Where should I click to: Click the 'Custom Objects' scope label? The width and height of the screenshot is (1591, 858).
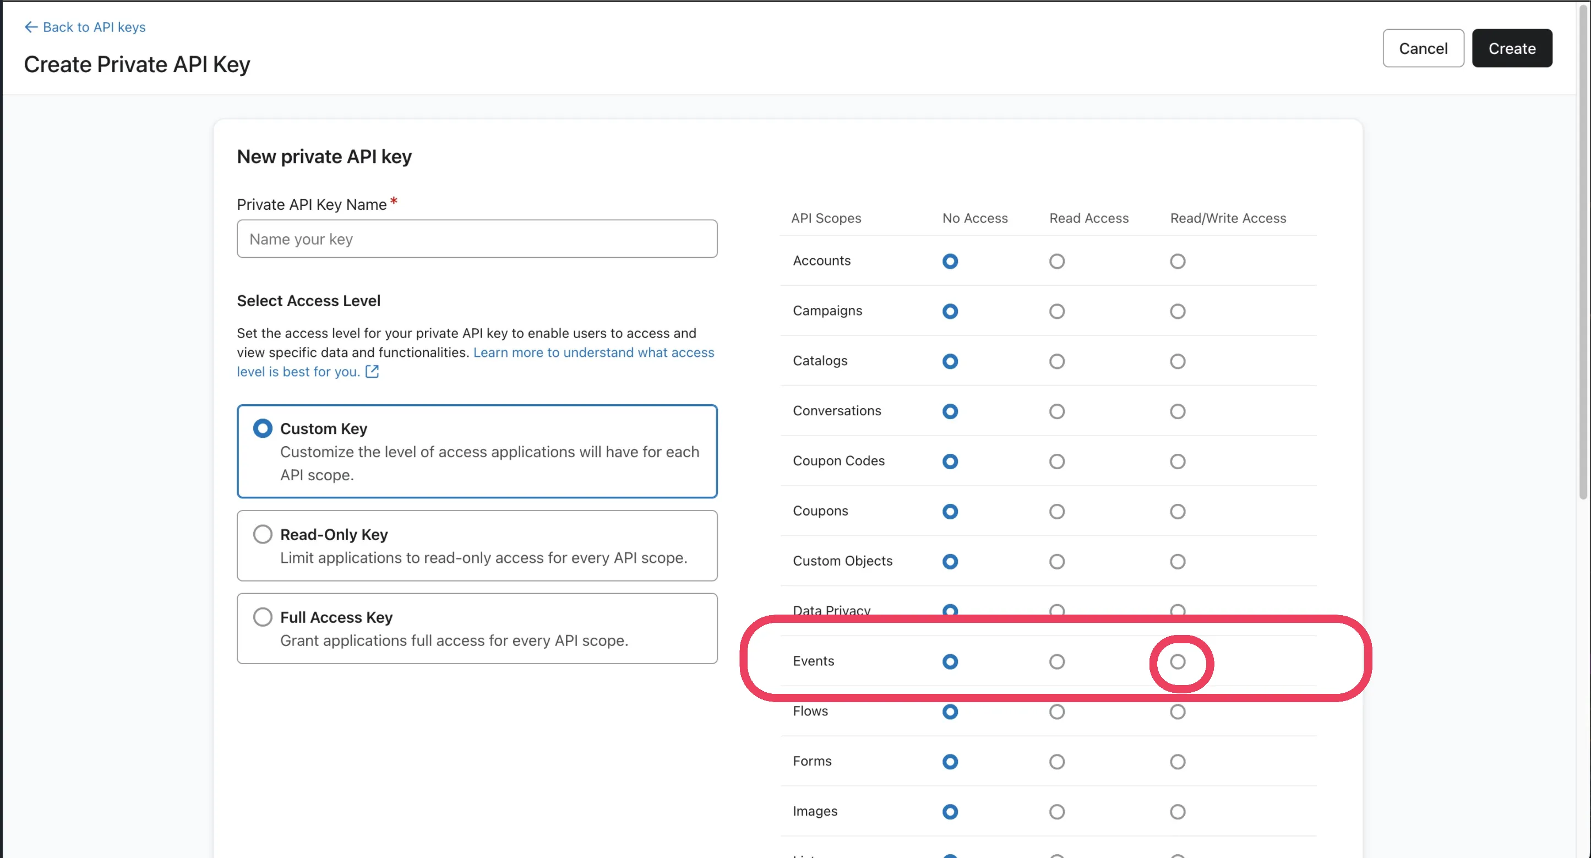[x=842, y=561]
